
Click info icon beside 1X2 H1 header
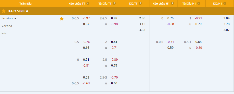click(x=225, y=3)
